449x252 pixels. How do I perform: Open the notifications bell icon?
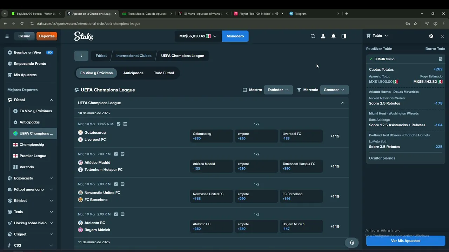tap(334, 36)
